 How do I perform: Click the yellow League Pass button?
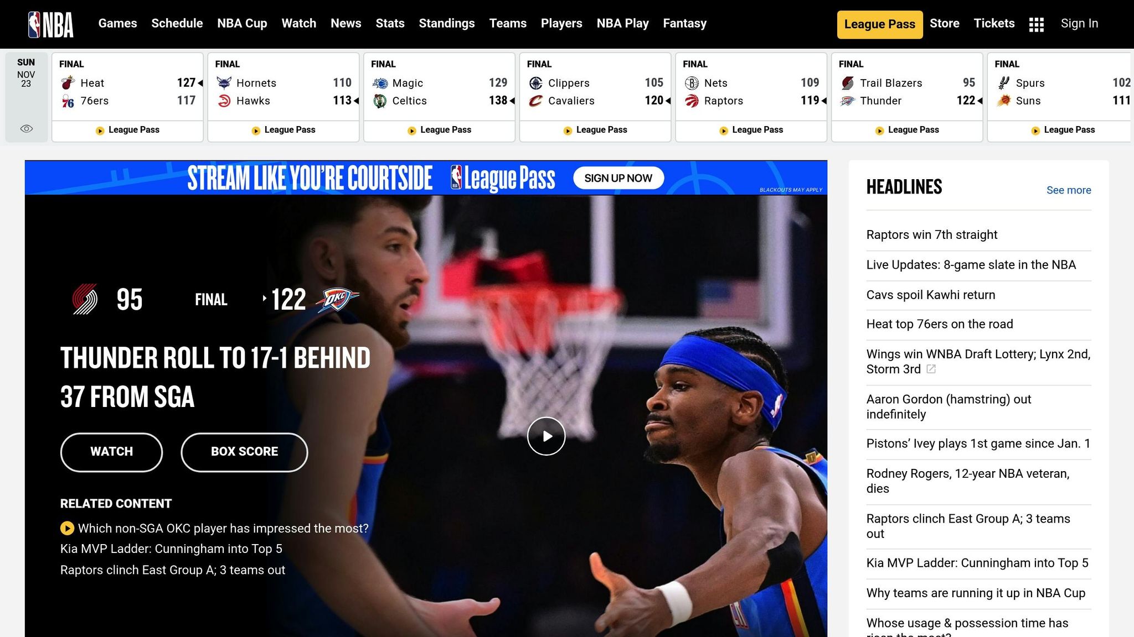[x=879, y=24]
